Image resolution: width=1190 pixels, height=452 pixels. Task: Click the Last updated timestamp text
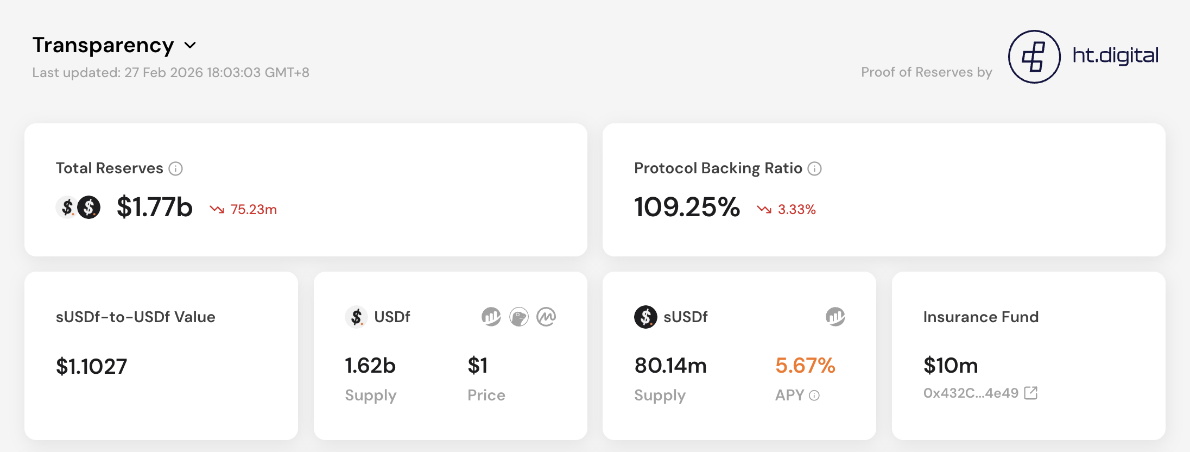170,72
